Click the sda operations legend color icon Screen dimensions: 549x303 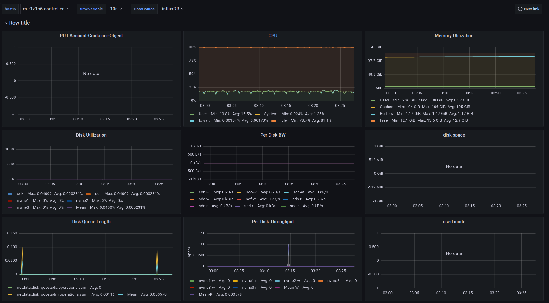tap(10, 288)
